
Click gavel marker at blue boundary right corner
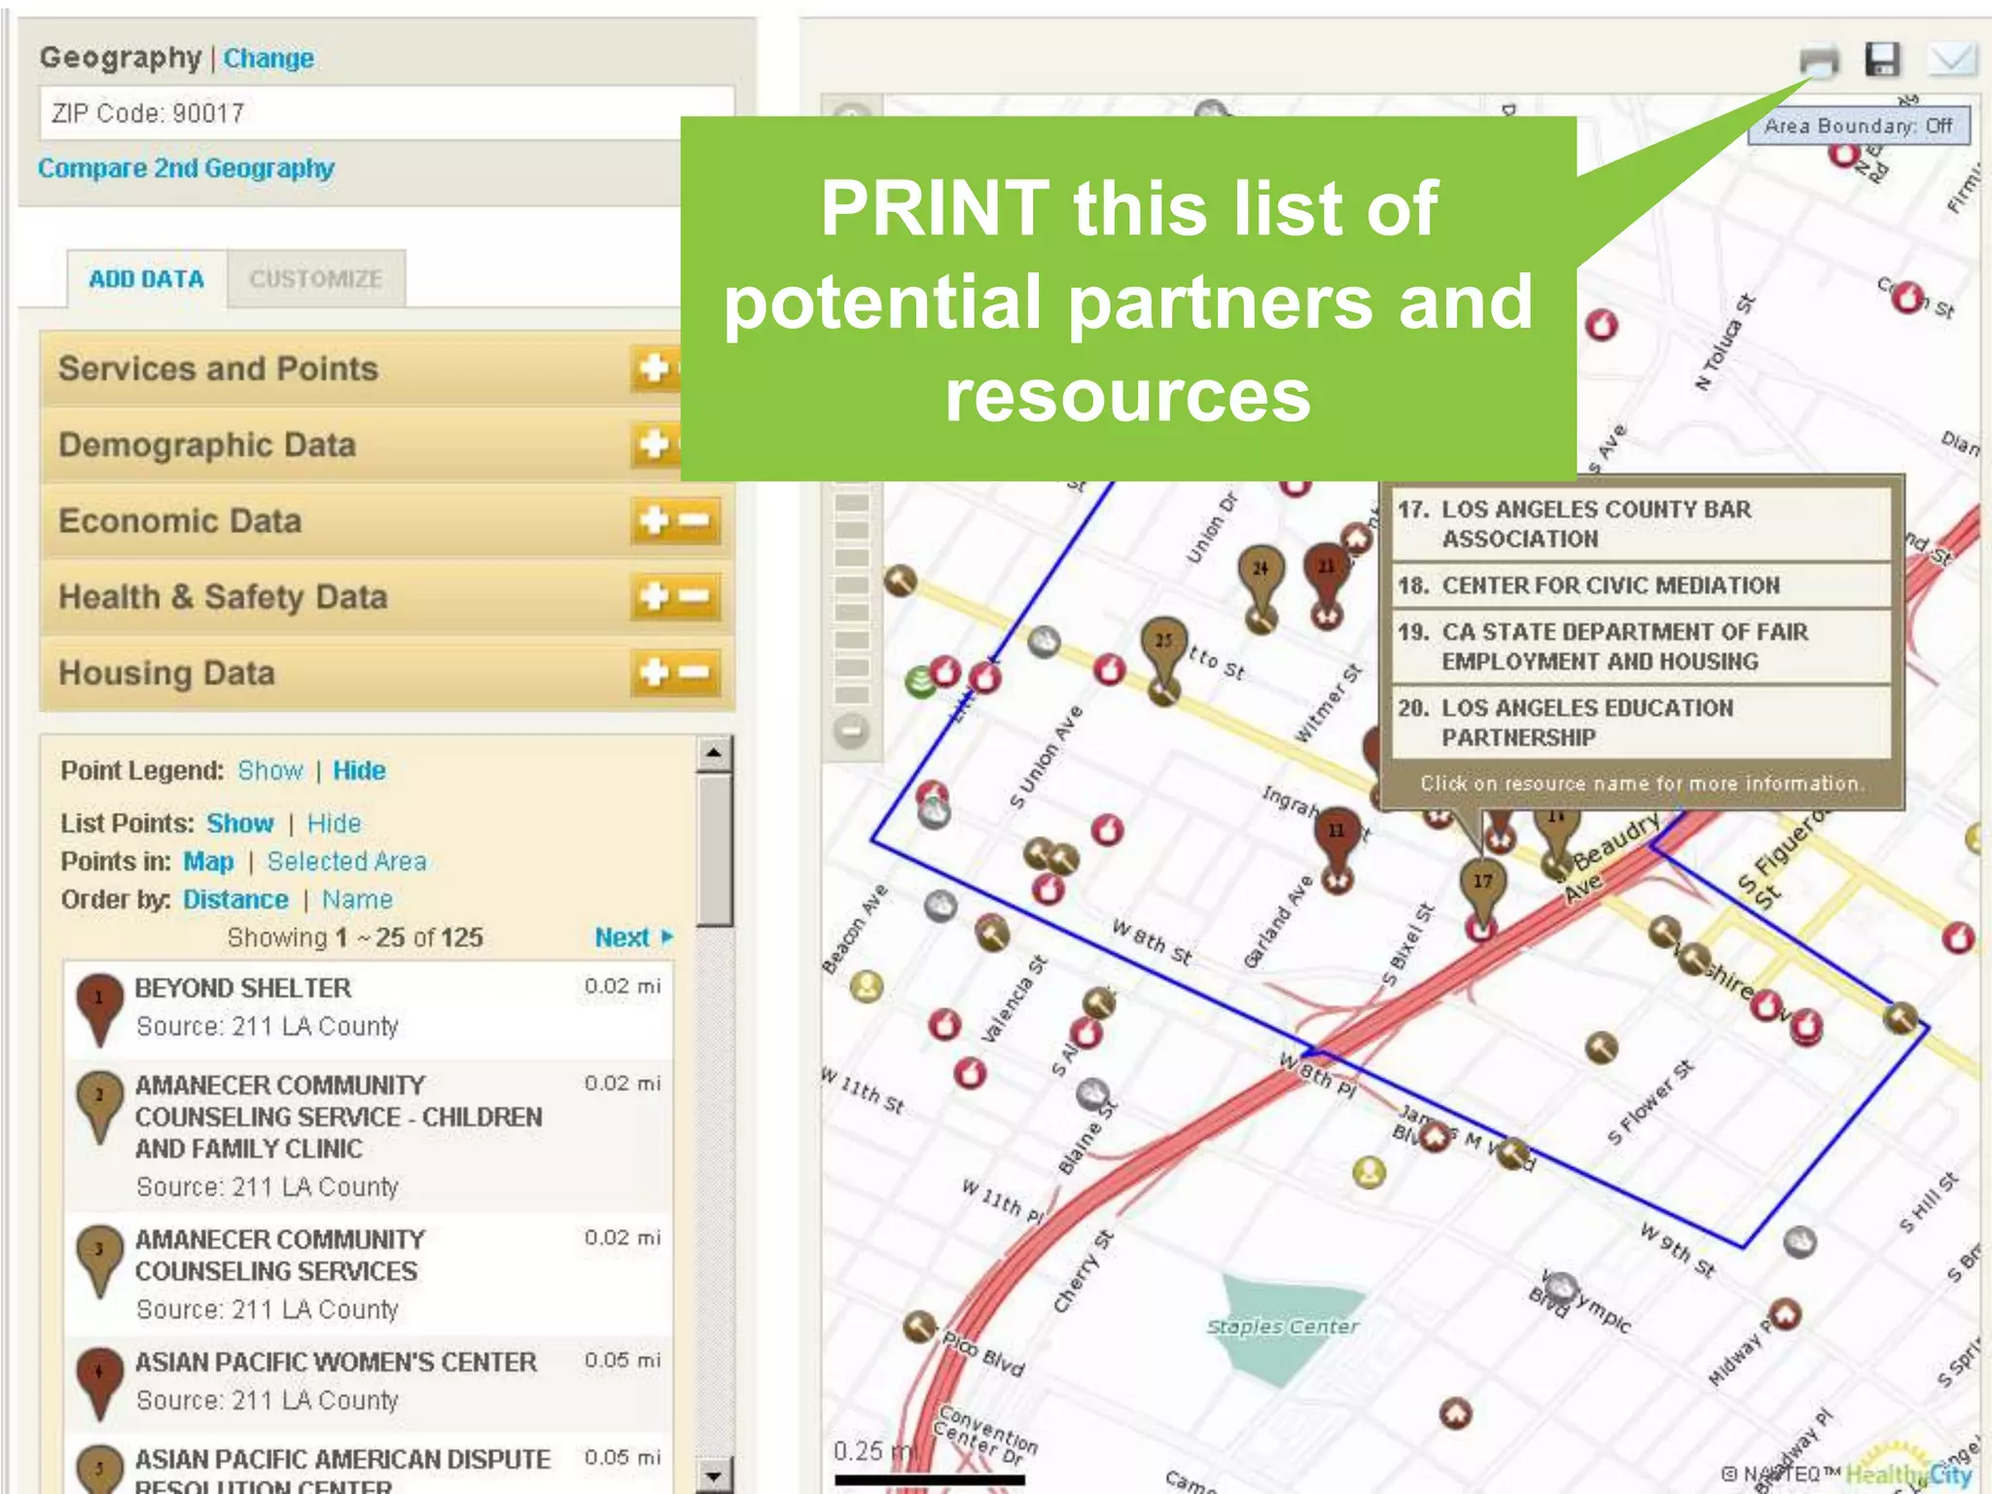(x=1901, y=1018)
